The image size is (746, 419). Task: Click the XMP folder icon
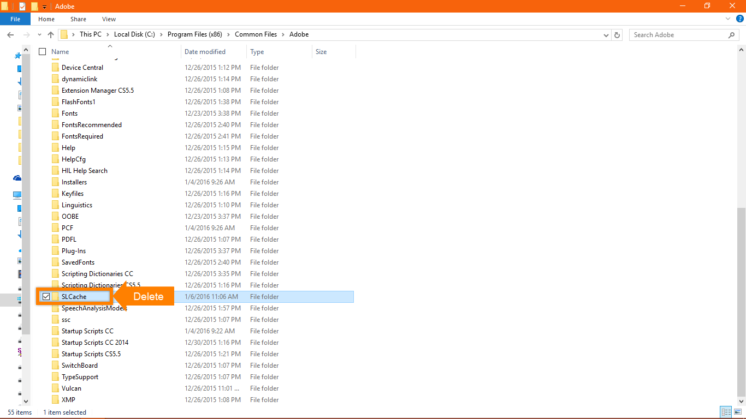click(55, 400)
